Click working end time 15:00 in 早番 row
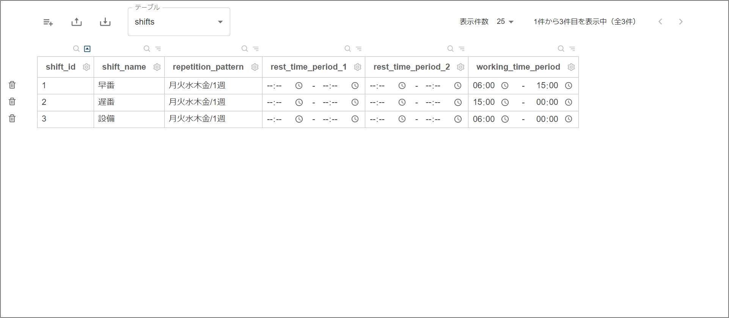The width and height of the screenshot is (729, 318). pos(547,86)
